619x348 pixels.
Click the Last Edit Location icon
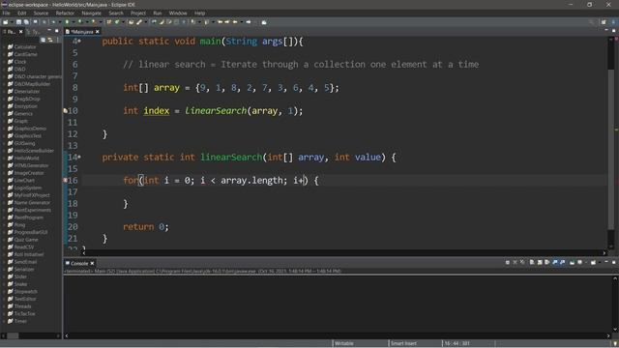click(x=220, y=22)
